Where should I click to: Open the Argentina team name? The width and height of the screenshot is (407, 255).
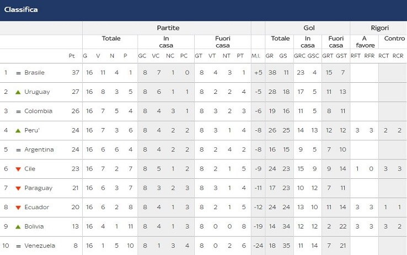[x=39, y=150]
